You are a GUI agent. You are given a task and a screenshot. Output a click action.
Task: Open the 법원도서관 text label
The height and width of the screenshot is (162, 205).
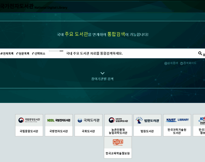click(x=147, y=131)
